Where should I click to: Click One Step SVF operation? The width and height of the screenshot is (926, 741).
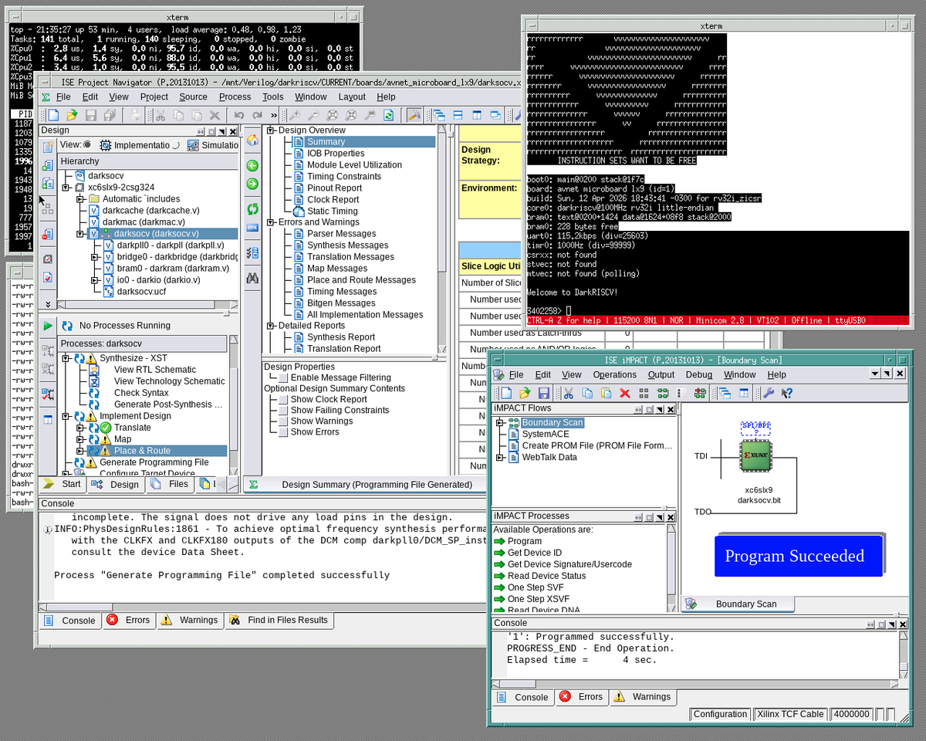pyautogui.click(x=536, y=587)
